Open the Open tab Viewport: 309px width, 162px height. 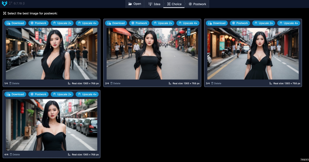[135, 4]
